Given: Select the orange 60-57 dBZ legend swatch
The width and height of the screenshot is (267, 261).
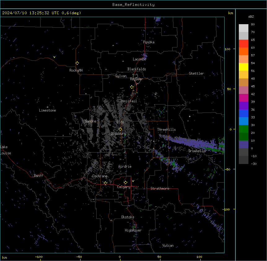Looking at the screenshot, I should (x=243, y=51).
